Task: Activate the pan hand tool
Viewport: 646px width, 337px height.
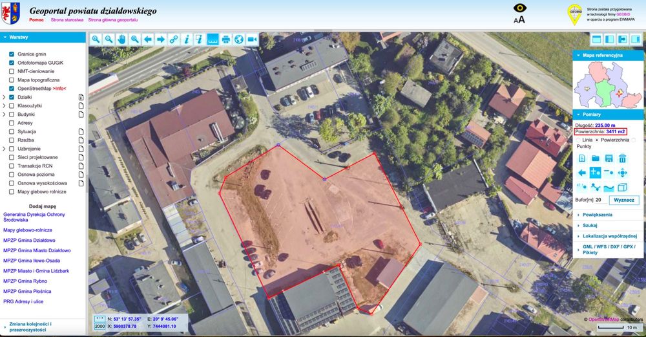Action: [x=121, y=39]
